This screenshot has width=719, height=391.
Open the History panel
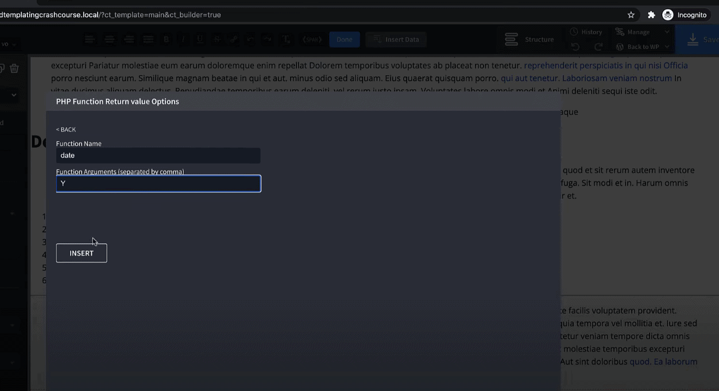coord(586,32)
